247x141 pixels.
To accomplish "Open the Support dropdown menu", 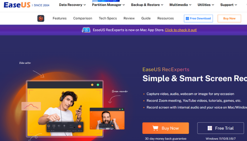I will pyautogui.click(x=229, y=5).
